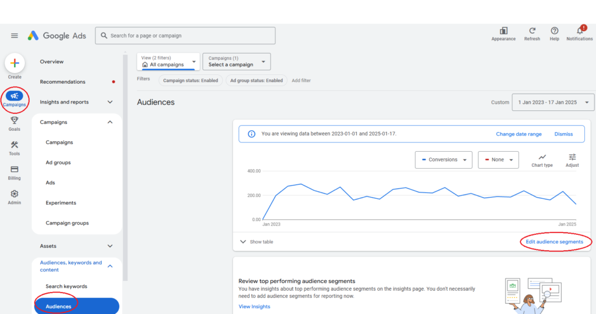Go to the Billing card icon
This screenshot has width=596, height=314.
click(x=15, y=169)
